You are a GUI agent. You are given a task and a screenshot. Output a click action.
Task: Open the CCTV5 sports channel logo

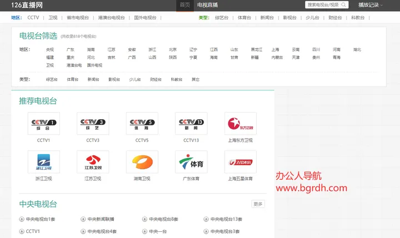tap(142, 124)
